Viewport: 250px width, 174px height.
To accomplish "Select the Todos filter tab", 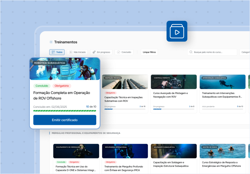I will click(x=57, y=52).
